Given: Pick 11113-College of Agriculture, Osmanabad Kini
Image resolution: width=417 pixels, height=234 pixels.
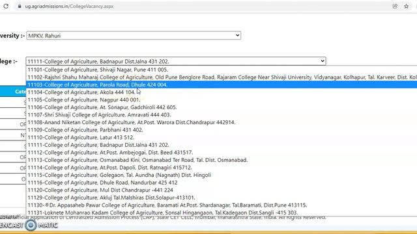Looking at the screenshot, I should point(222,160).
